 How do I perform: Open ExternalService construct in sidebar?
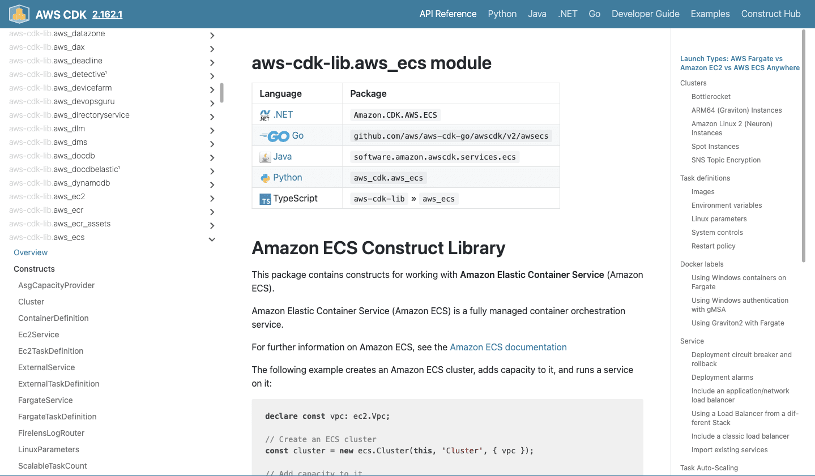pos(46,368)
